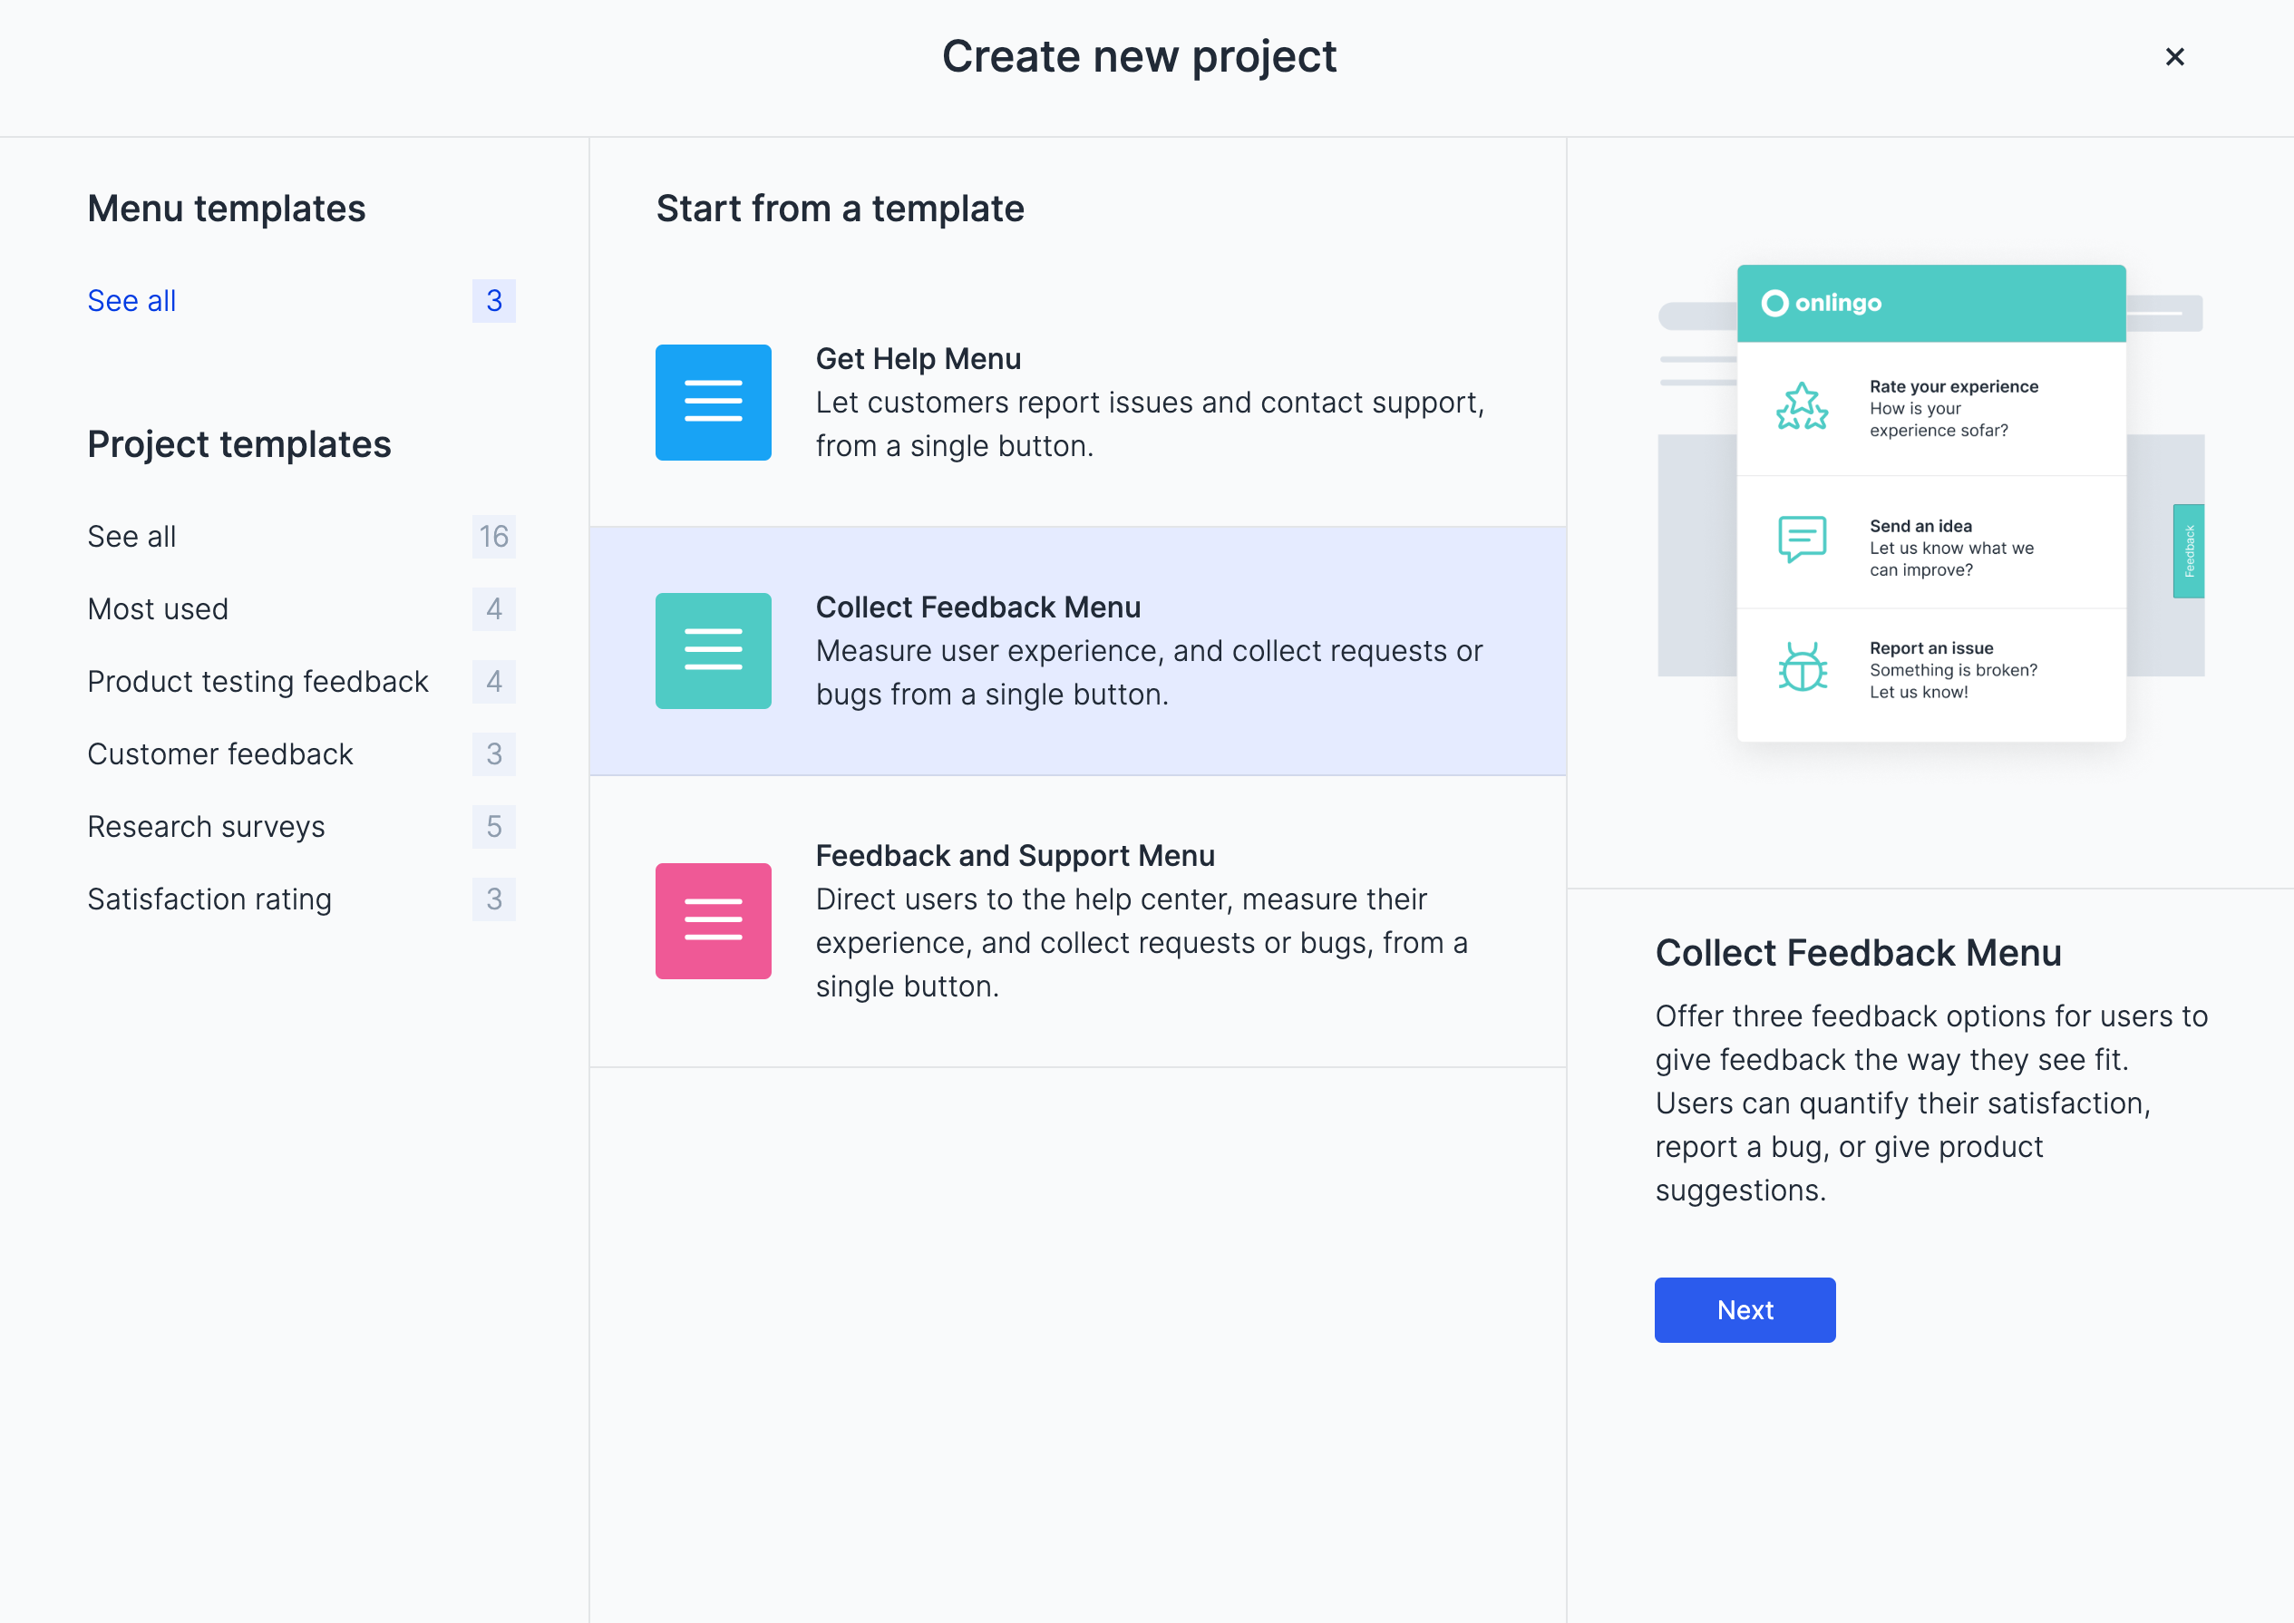This screenshot has width=2294, height=1623.
Task: Click the vertical Feedback tab in the preview
Action: (2187, 550)
